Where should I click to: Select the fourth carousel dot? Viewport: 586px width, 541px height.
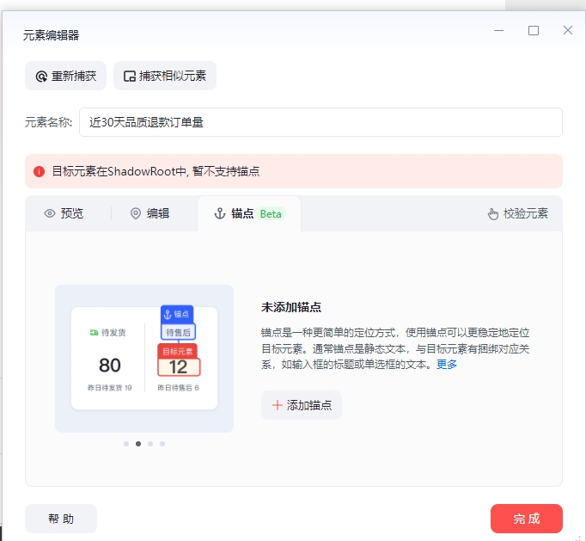[x=162, y=444]
